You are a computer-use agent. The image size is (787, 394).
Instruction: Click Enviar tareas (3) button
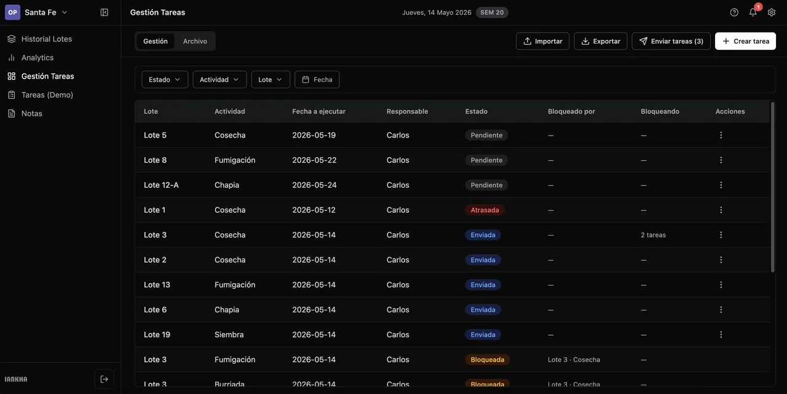click(671, 41)
